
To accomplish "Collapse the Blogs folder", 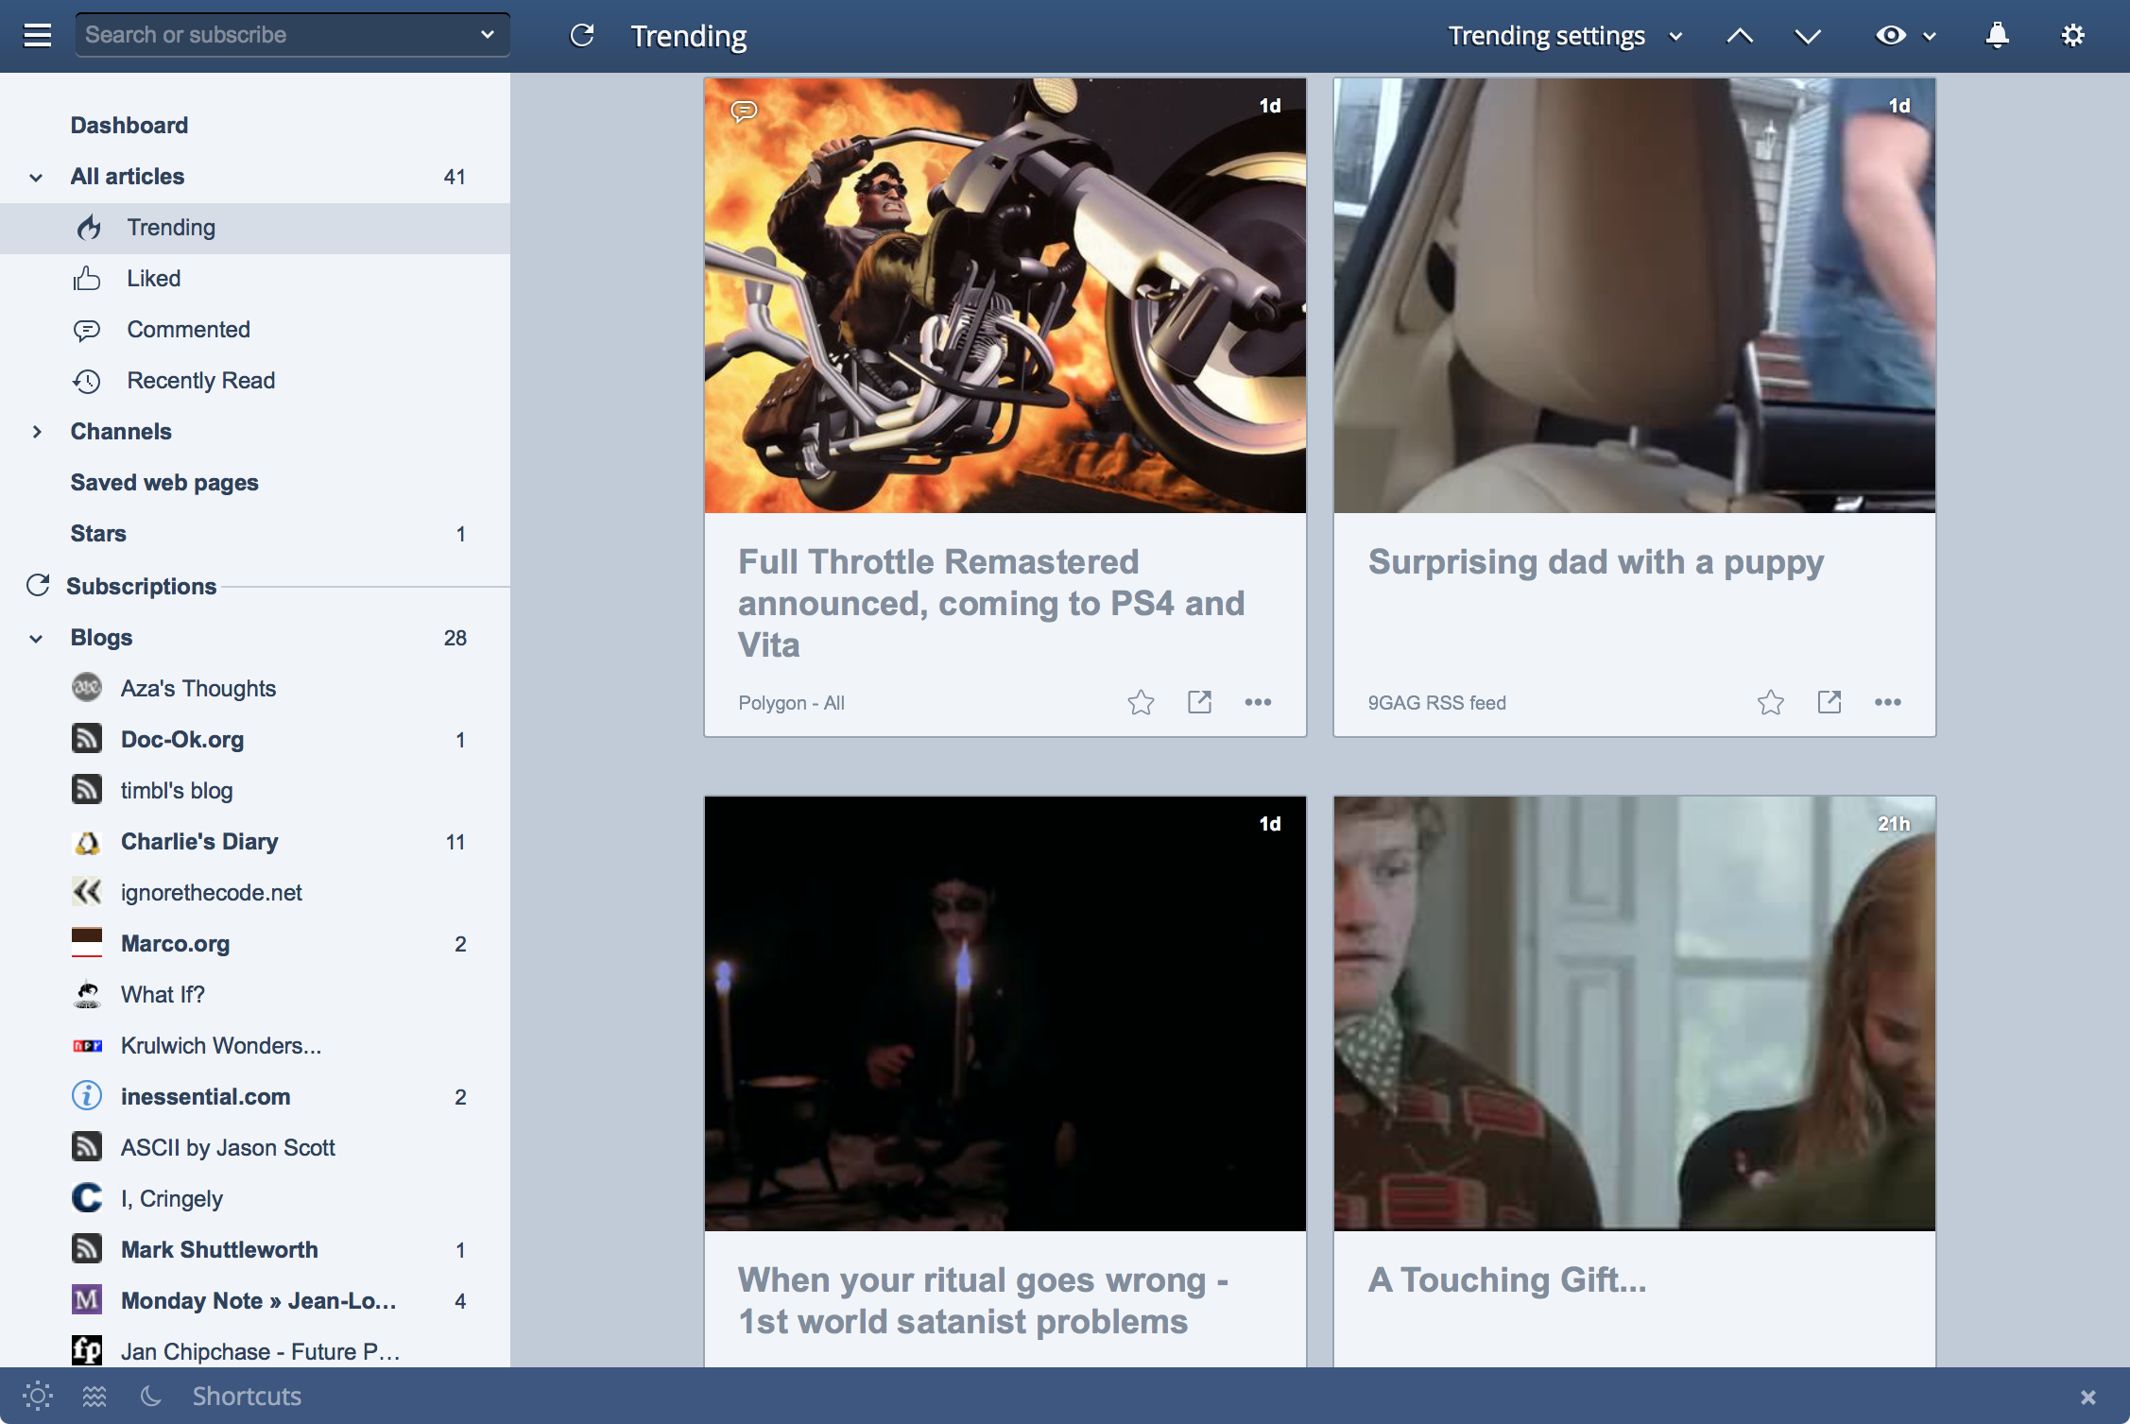I will pyautogui.click(x=36, y=638).
